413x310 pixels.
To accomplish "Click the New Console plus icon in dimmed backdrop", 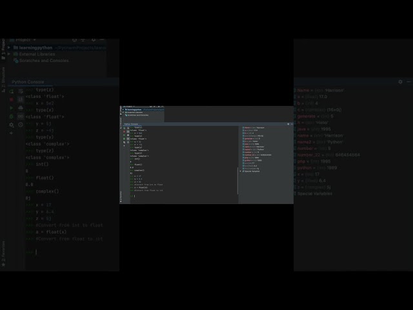I will [12, 133].
